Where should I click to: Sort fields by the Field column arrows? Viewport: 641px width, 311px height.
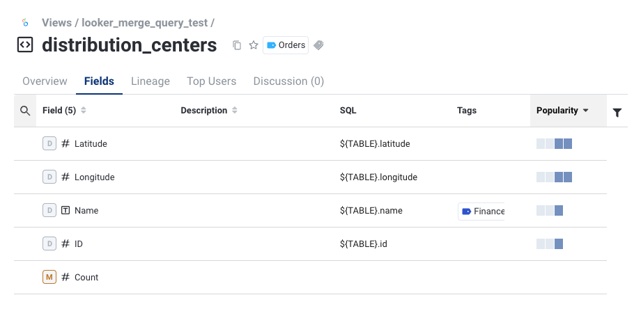tap(84, 111)
